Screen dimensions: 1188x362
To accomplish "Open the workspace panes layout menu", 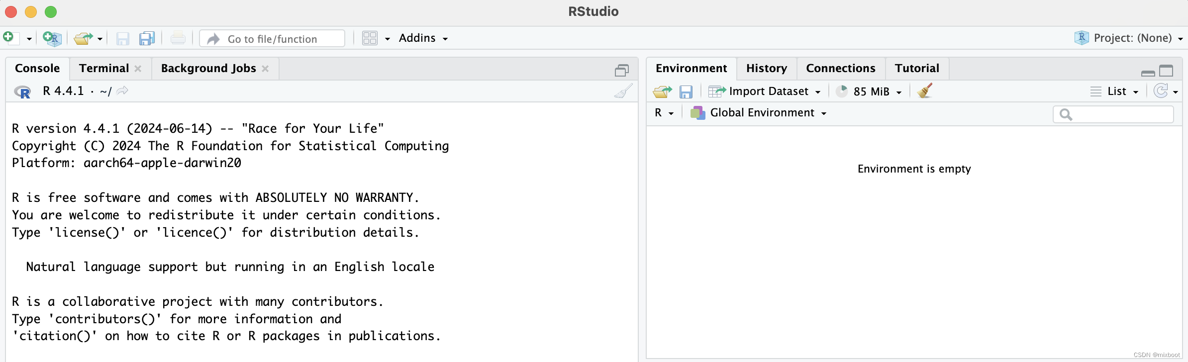I will click(376, 38).
